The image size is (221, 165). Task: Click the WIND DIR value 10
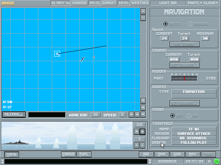[95, 115]
